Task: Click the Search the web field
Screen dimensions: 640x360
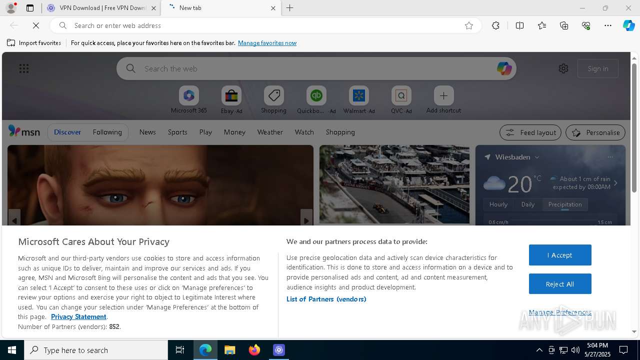Action: [x=317, y=68]
